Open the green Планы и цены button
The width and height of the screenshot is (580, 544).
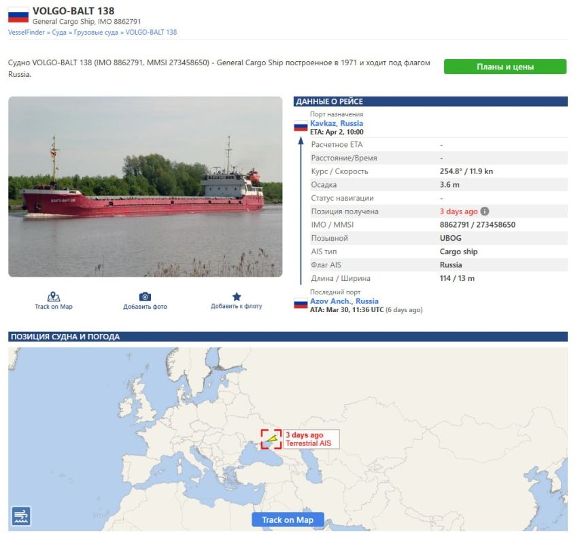(x=505, y=67)
